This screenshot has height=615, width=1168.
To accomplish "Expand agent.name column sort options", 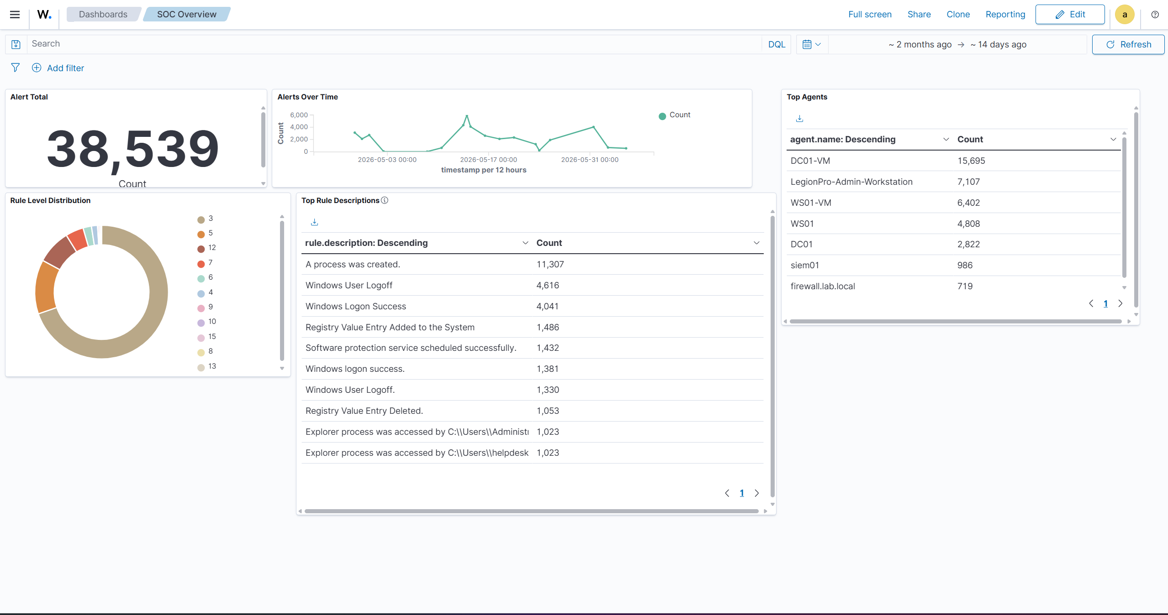I will tap(946, 139).
